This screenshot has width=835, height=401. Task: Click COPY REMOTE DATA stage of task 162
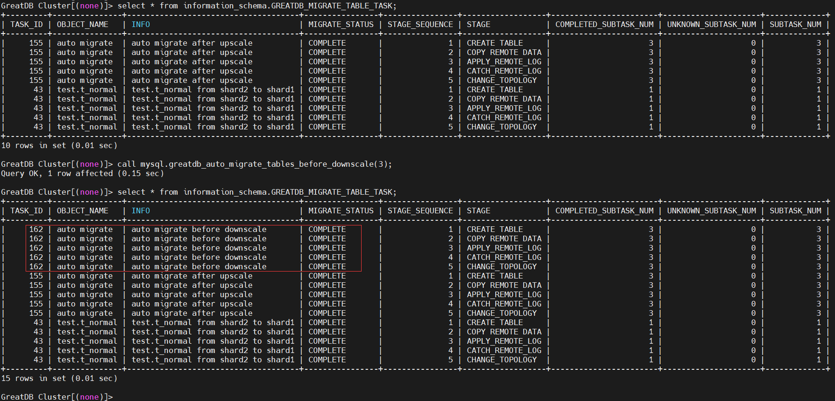(x=504, y=238)
